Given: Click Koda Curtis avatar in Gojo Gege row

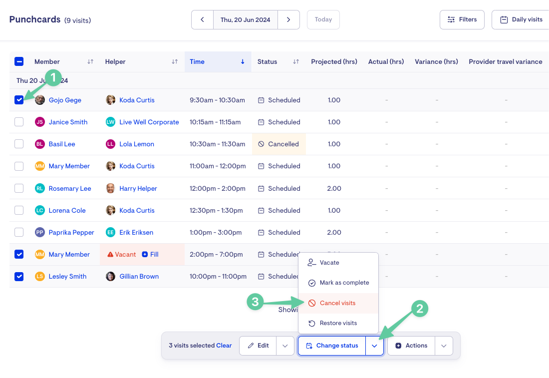Looking at the screenshot, I should 111,100.
